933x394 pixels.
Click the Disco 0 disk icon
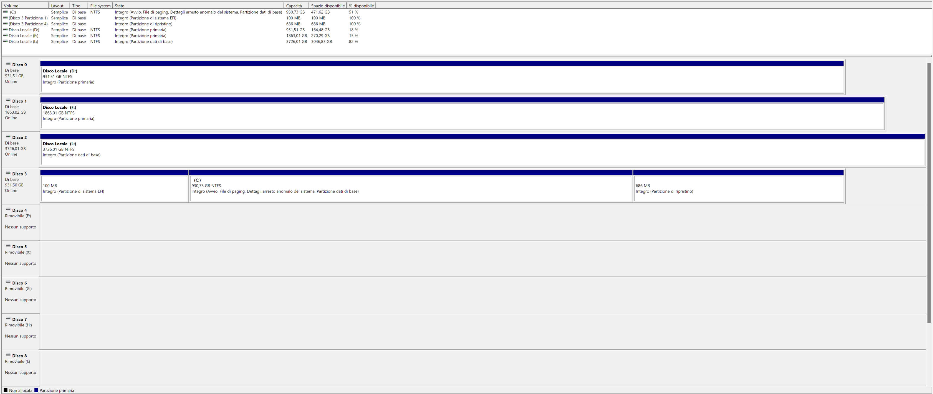[8, 64]
